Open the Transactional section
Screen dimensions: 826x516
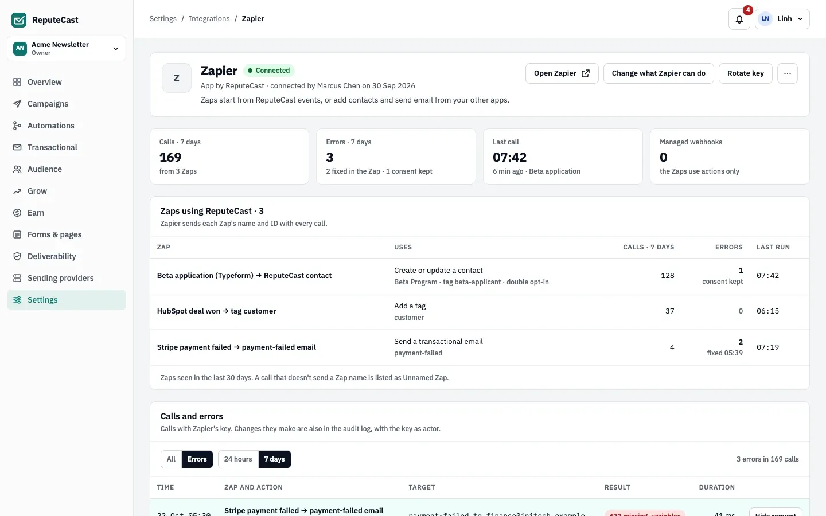tap(67, 147)
